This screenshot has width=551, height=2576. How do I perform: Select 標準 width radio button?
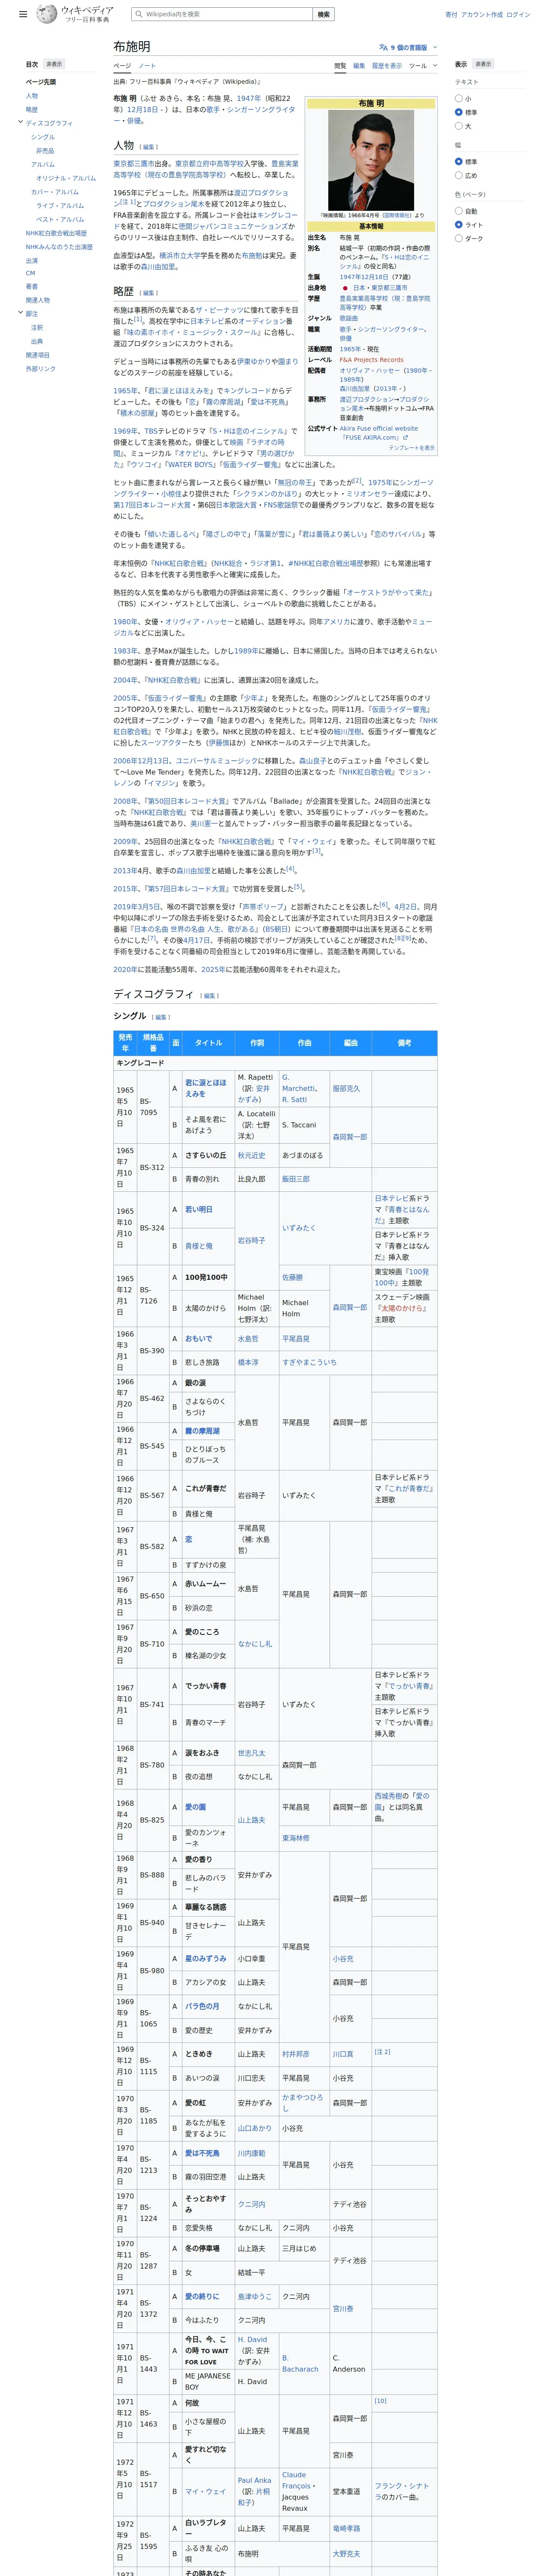coord(459,161)
